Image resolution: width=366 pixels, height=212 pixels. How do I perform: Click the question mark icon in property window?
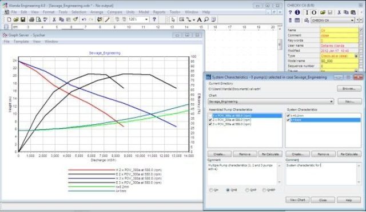[290, 13]
